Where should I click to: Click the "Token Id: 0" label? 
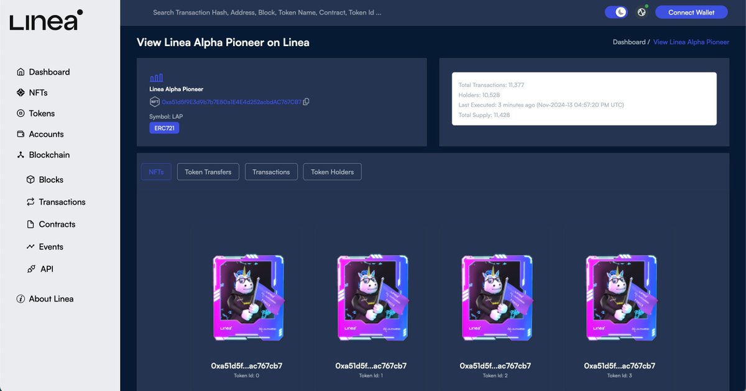point(247,376)
